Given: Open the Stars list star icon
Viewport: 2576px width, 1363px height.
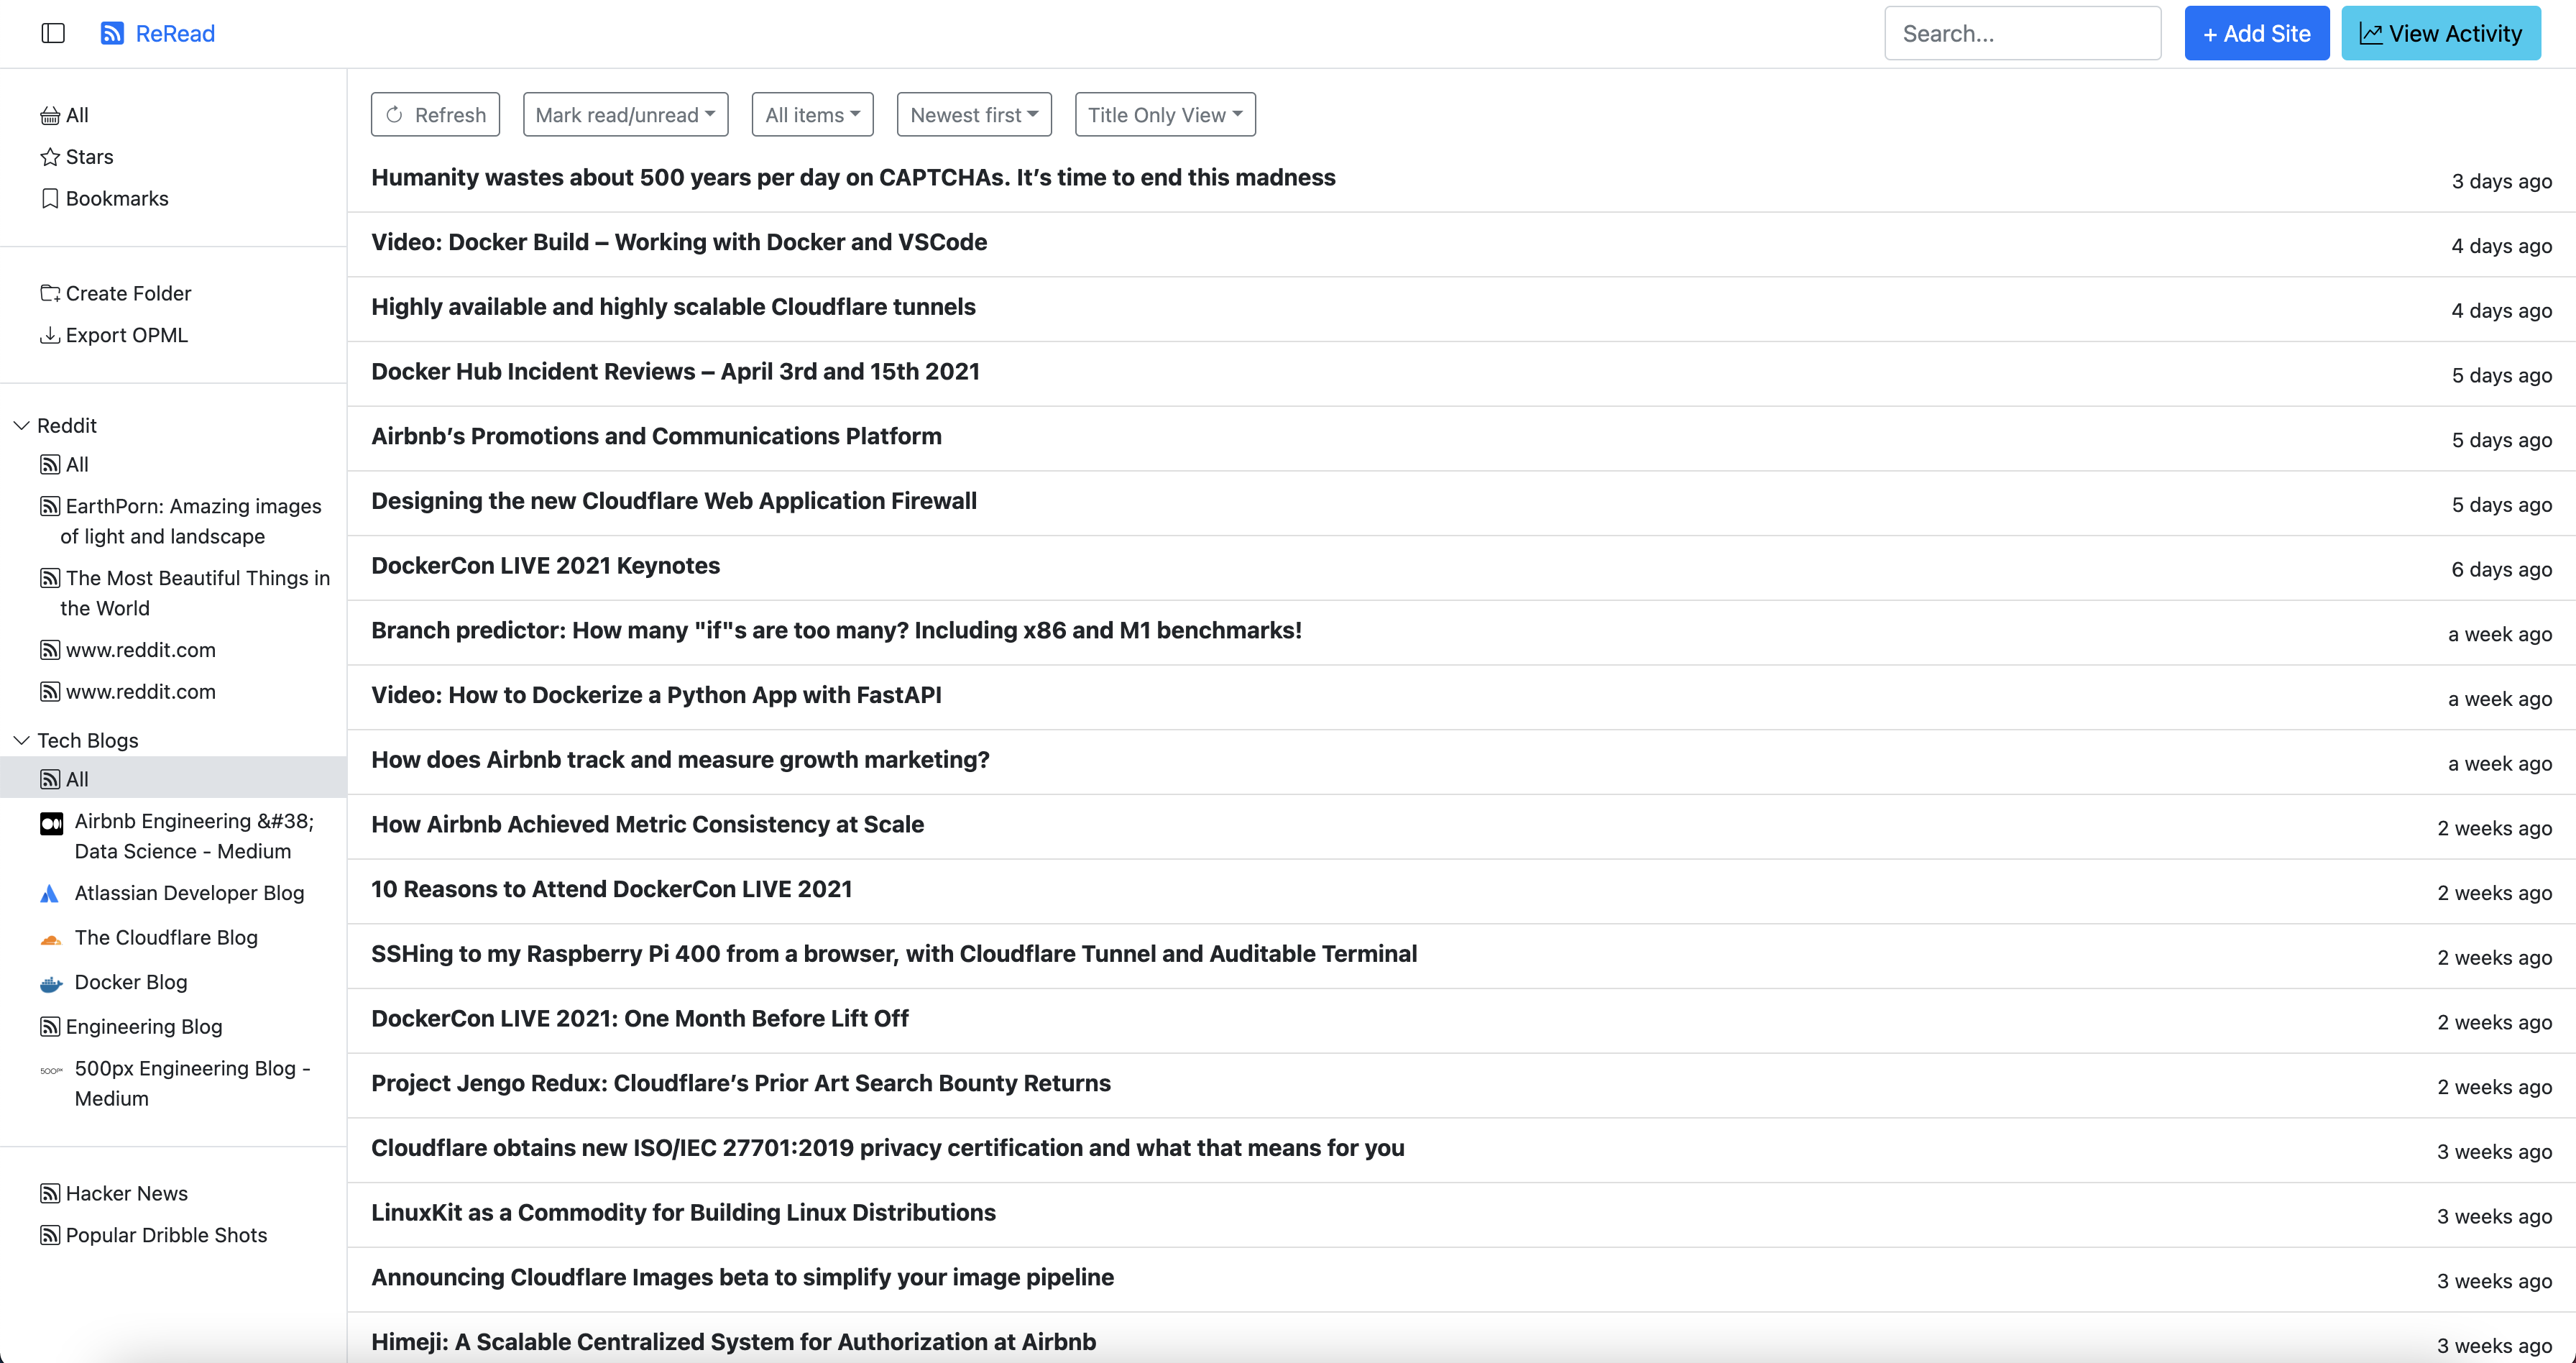Looking at the screenshot, I should tap(50, 157).
